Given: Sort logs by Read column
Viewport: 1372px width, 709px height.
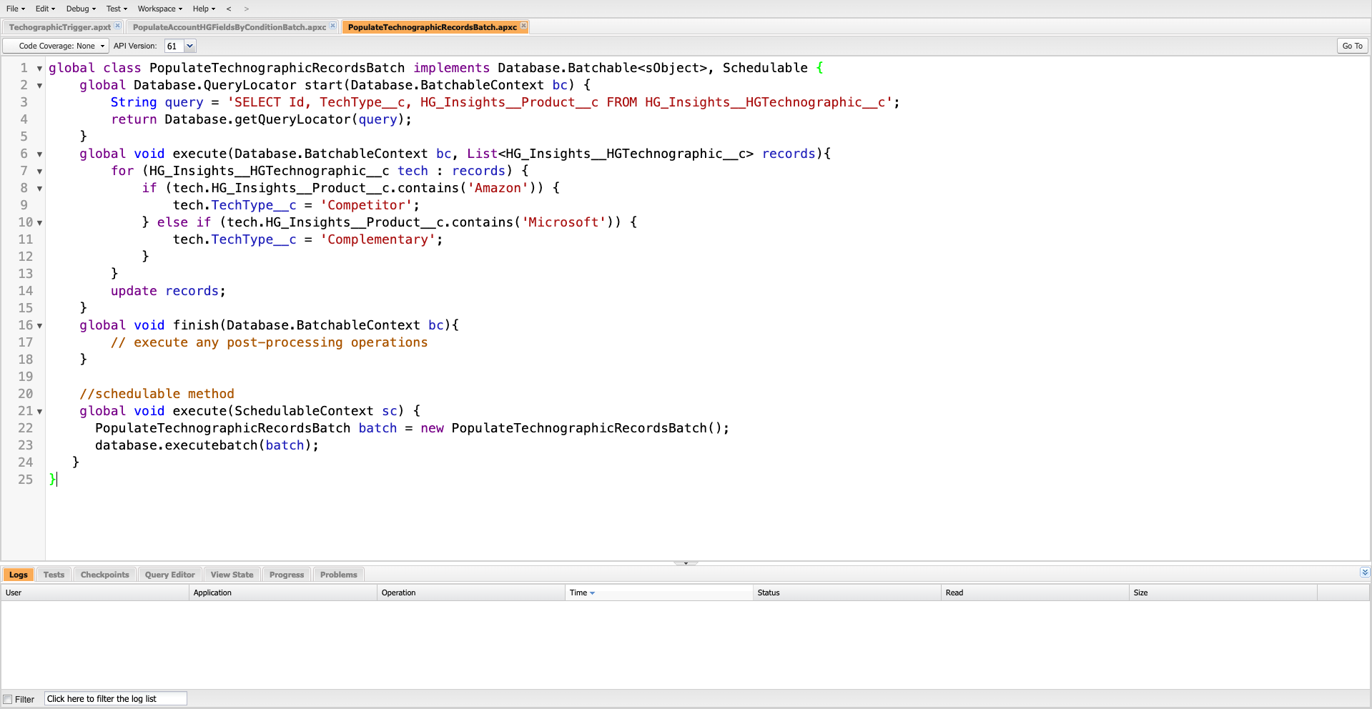Looking at the screenshot, I should [1035, 593].
